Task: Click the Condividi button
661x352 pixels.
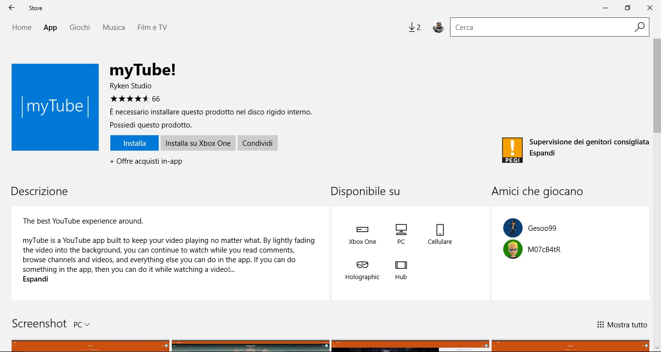Action: pos(257,143)
